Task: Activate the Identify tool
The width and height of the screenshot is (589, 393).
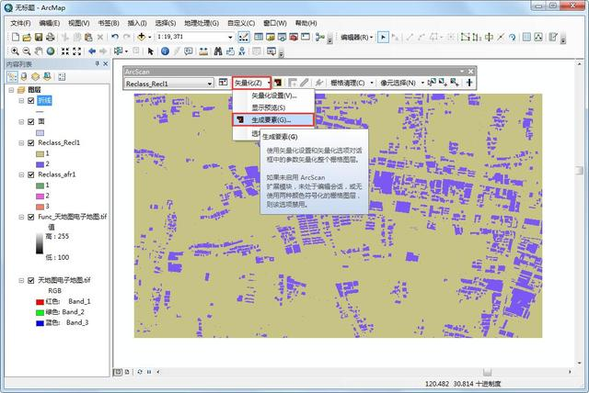Action: (x=165, y=51)
